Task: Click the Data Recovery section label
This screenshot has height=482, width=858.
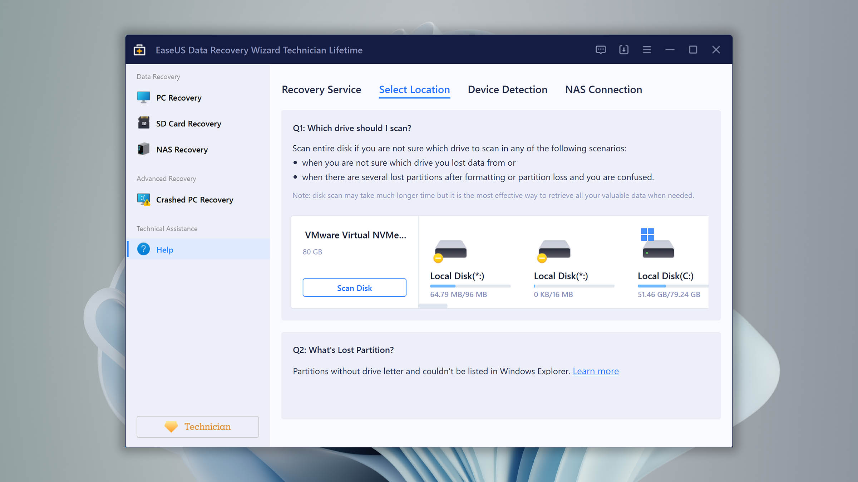Action: 158,77
